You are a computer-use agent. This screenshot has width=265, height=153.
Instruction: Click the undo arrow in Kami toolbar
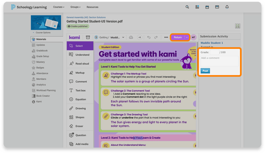pos(149,37)
